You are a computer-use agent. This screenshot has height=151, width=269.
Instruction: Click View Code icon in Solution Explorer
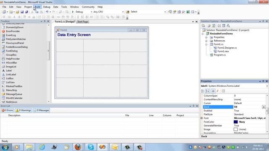(219, 26)
